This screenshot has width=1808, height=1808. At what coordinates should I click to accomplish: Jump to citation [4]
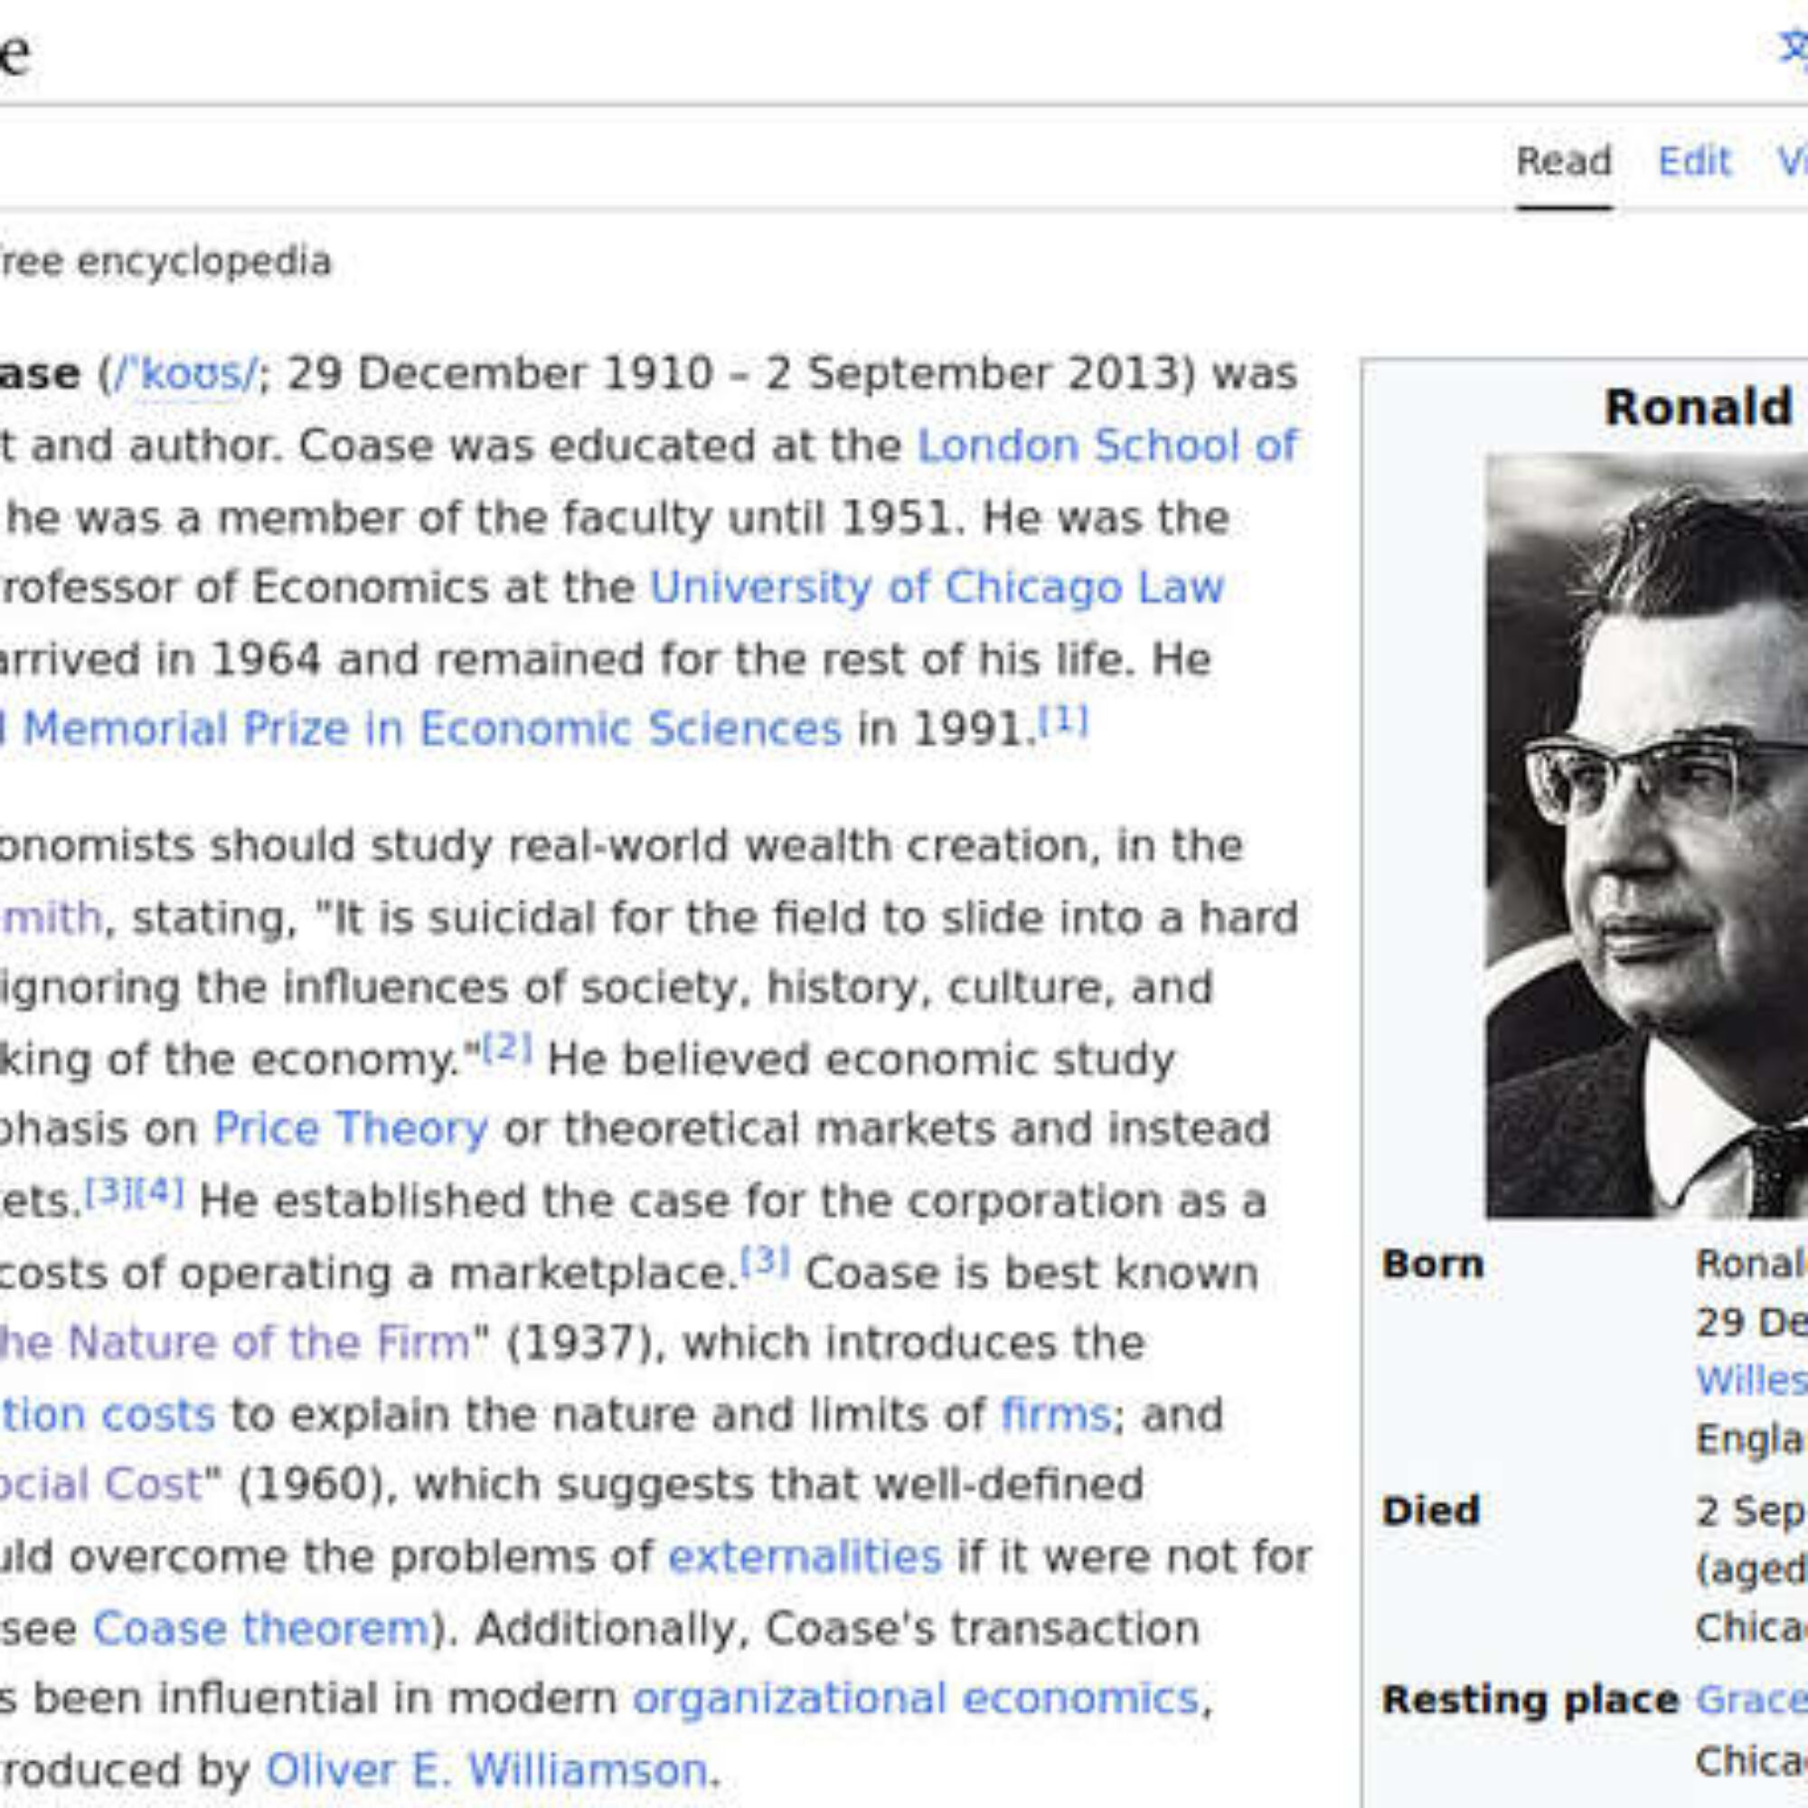coord(159,1191)
